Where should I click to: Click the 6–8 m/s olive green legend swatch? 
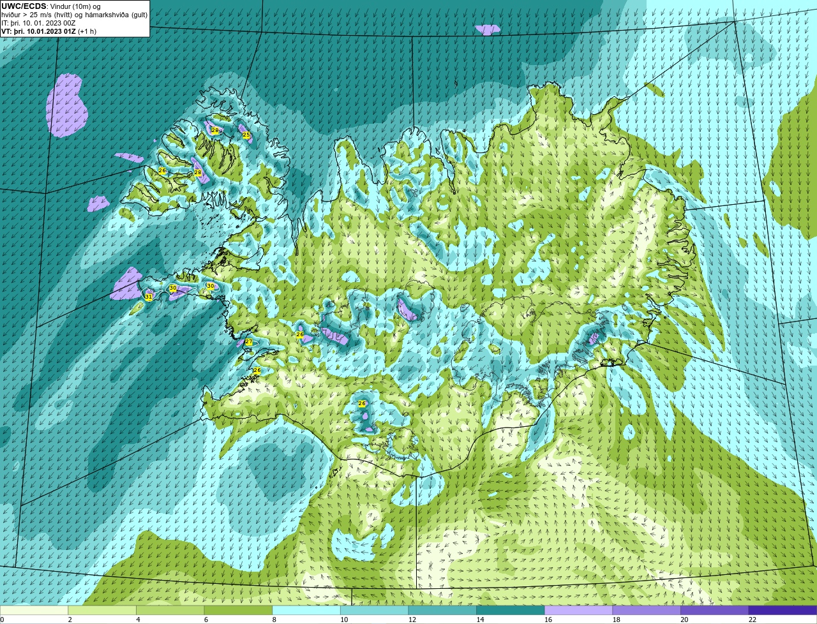238,611
